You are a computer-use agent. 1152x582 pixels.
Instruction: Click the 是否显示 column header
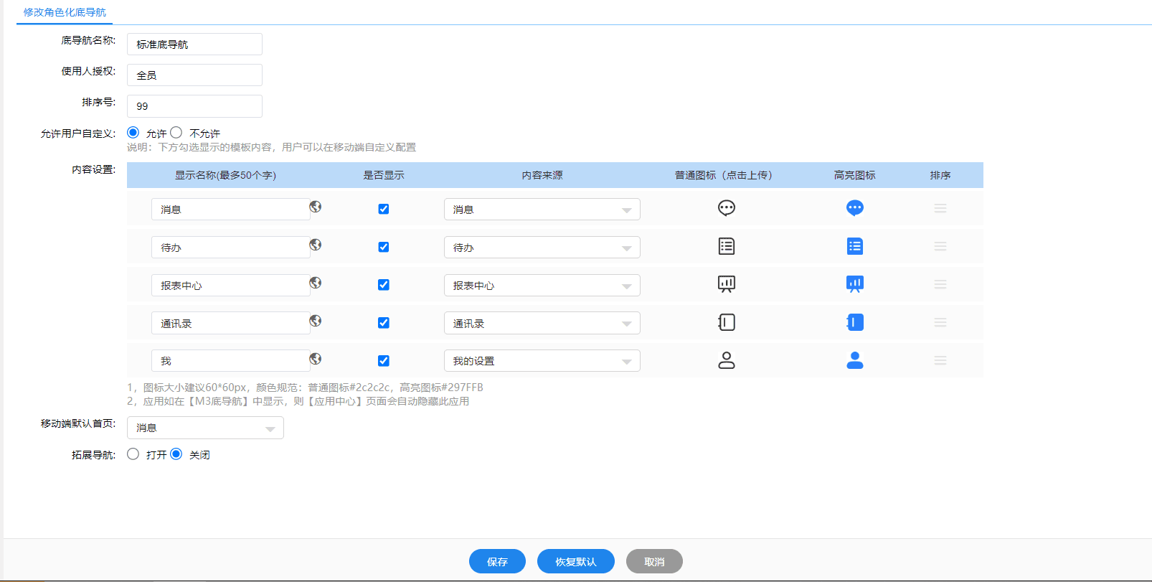(x=384, y=175)
